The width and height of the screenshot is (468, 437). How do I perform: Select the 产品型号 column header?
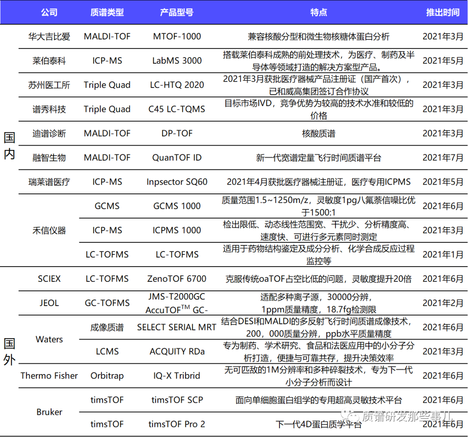177,12
